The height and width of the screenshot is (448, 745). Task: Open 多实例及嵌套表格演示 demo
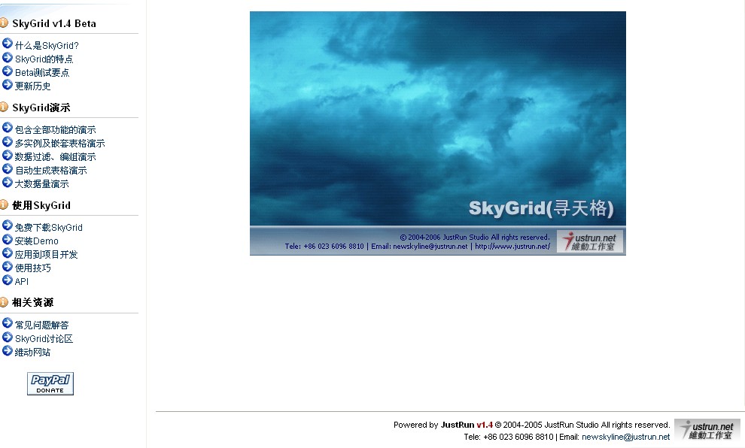tap(60, 144)
